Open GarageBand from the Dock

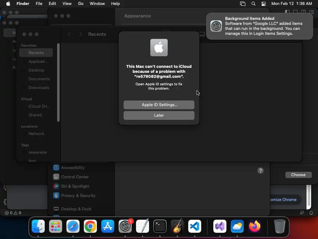(177, 226)
